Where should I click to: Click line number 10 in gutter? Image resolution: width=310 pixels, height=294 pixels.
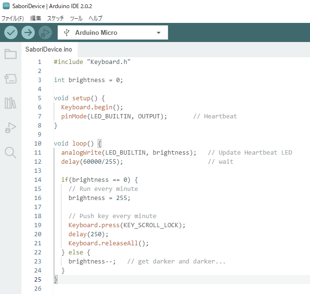[x=38, y=144]
